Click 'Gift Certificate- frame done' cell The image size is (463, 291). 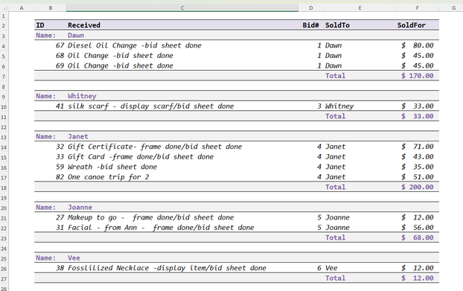tap(182, 147)
